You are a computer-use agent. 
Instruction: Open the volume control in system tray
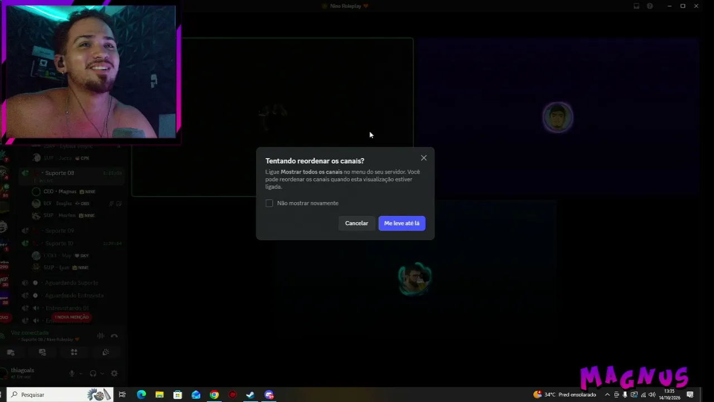click(x=652, y=395)
